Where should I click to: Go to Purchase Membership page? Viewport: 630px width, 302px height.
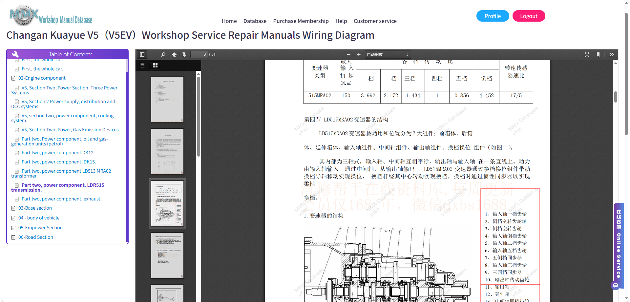(x=301, y=21)
